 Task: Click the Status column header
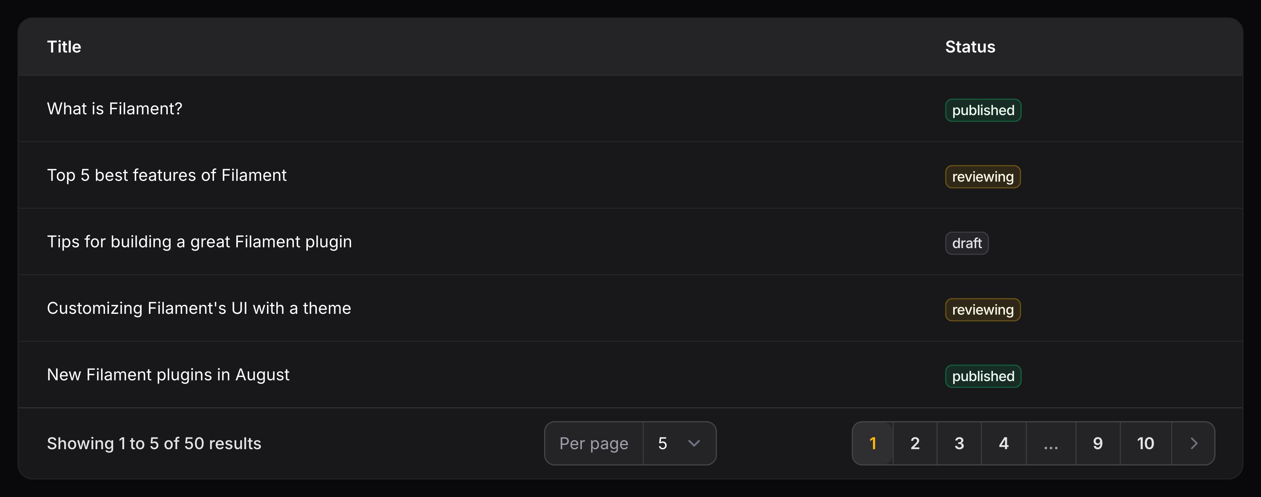tap(970, 47)
